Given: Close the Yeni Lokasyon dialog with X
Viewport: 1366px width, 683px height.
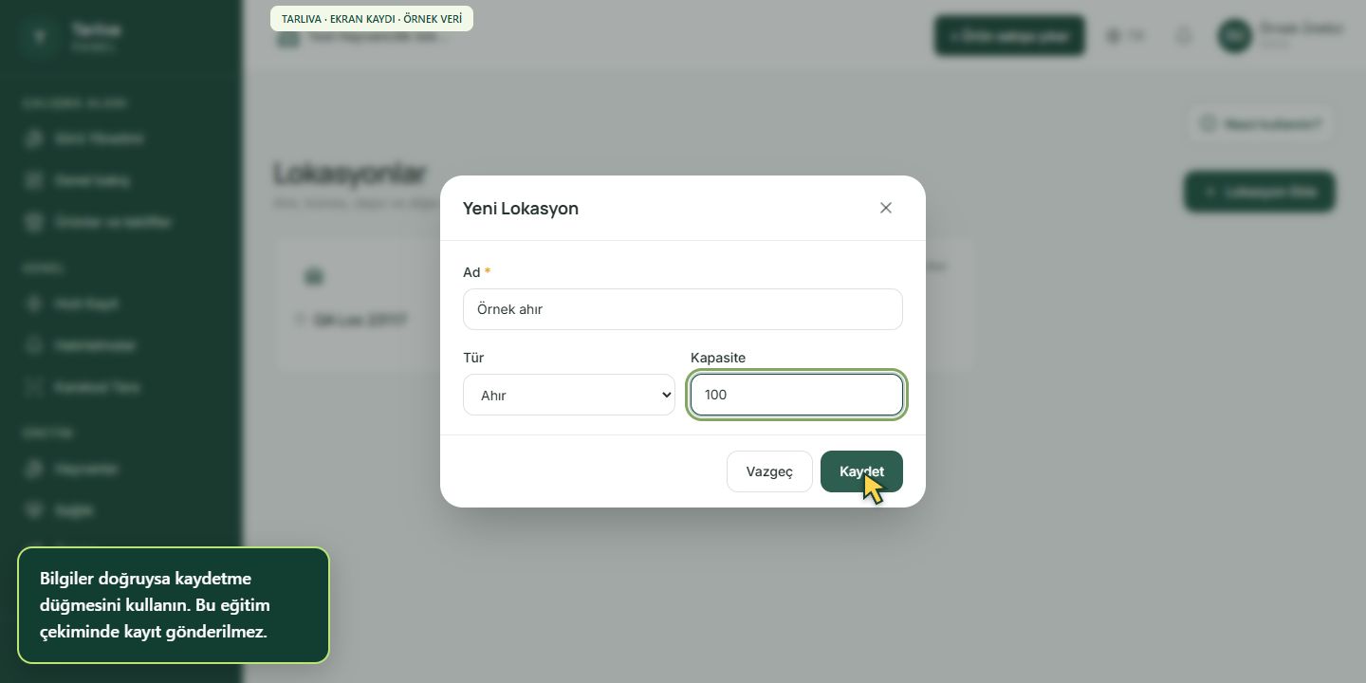Looking at the screenshot, I should pos(886,208).
